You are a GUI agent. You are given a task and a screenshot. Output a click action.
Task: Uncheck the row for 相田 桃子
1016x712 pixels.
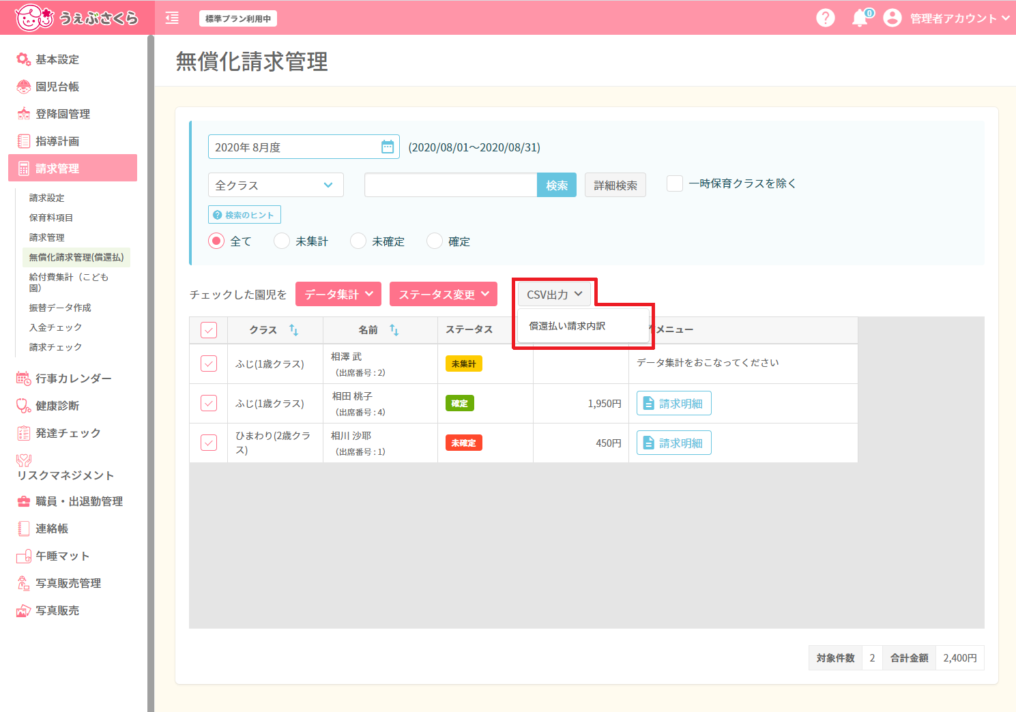pyautogui.click(x=209, y=403)
